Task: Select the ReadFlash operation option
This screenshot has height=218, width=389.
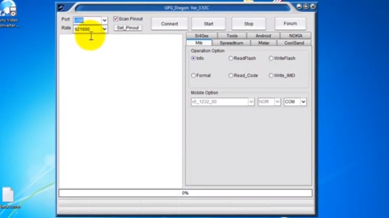Action: click(x=231, y=58)
